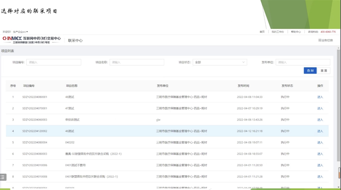Image resolution: width=341 pixels, height=190 pixels.
Task: Click 进入 for 申报诉测试 row
Action: pyautogui.click(x=320, y=120)
